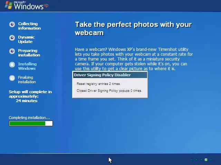Click the Driver Signing Policy Disabler title bar
221x165 pixels.
pyautogui.click(x=110, y=75)
